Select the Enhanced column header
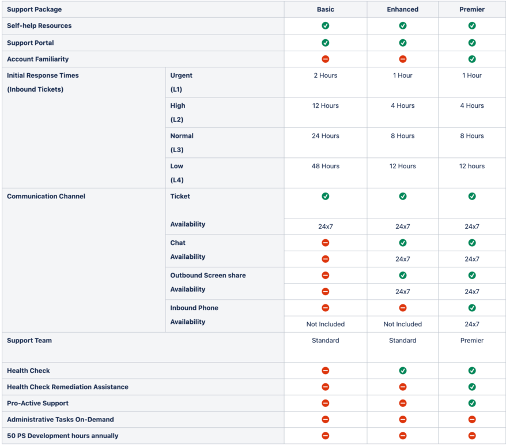This screenshot has width=506, height=445. (x=403, y=9)
